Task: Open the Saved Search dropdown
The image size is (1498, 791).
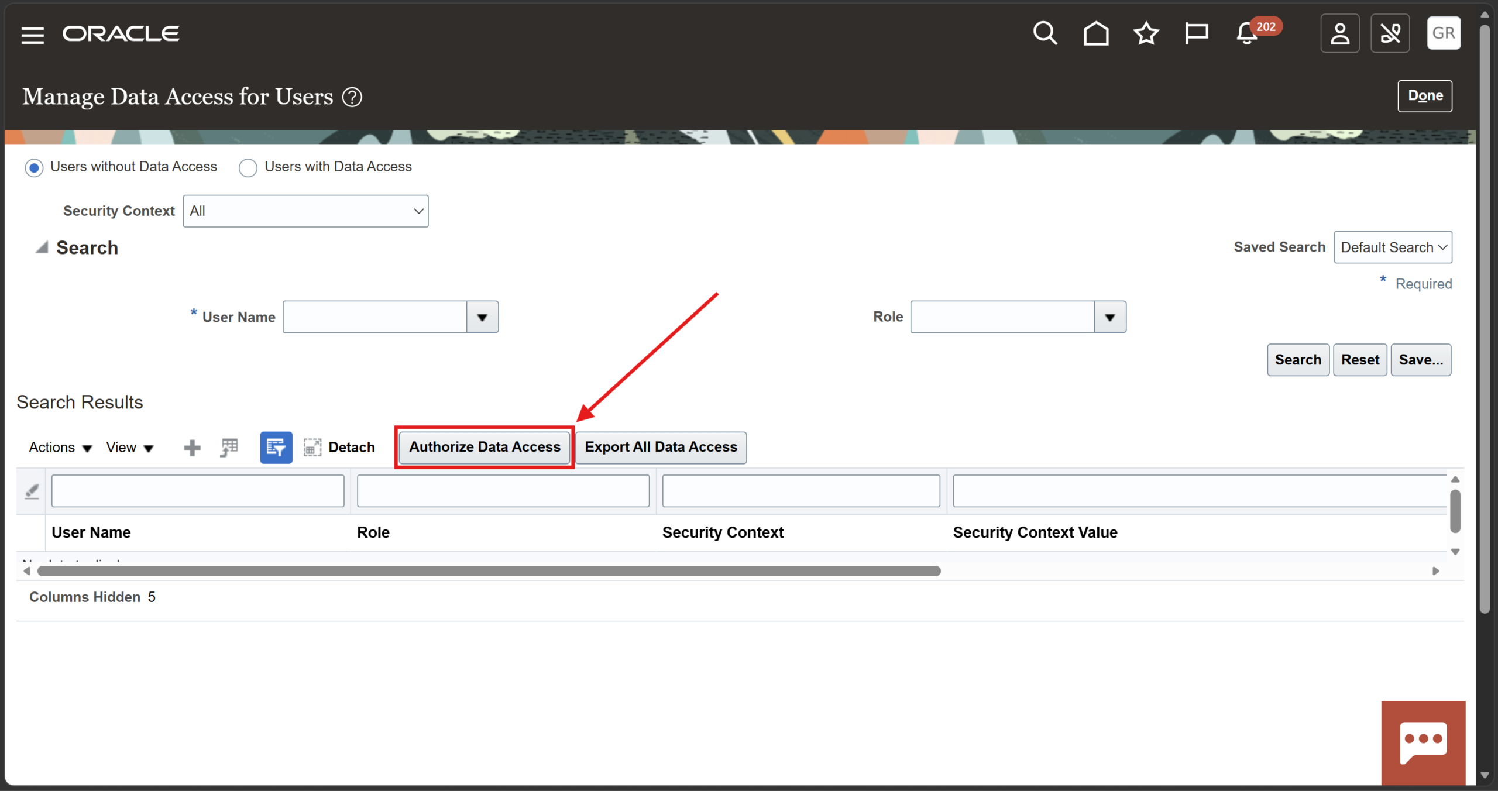Action: [1393, 247]
